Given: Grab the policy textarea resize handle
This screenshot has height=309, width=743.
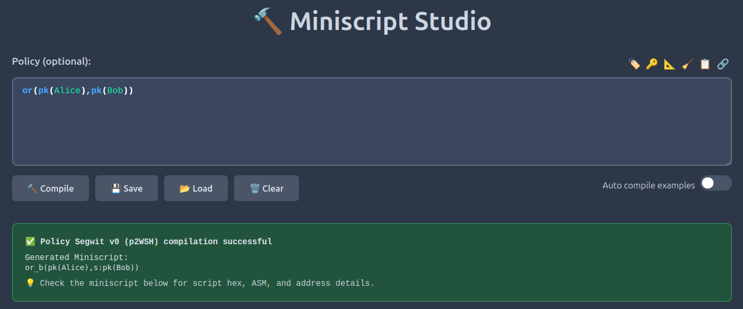Looking at the screenshot, I should click(x=728, y=163).
